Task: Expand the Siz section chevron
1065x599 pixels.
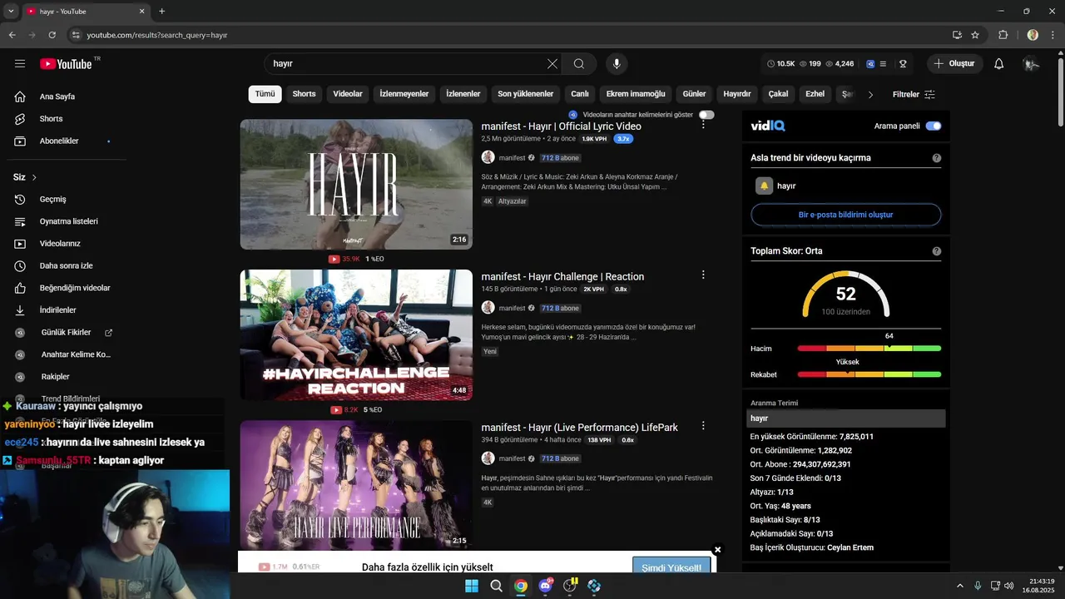Action: coord(34,178)
